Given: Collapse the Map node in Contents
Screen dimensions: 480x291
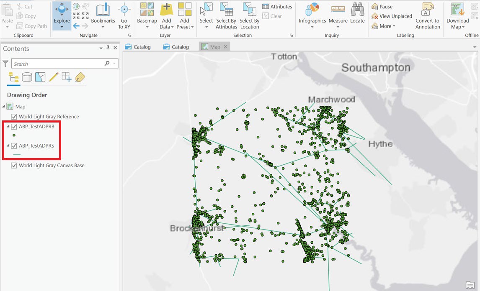Looking at the screenshot, I should (x=3, y=106).
